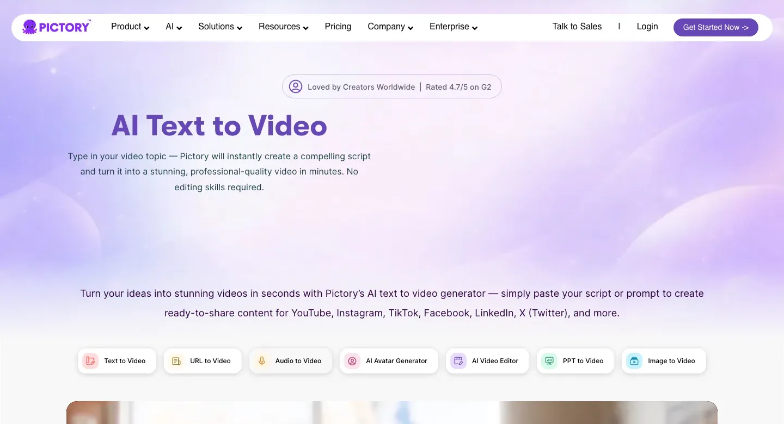Open the Login link
The image size is (784, 424).
647,27
